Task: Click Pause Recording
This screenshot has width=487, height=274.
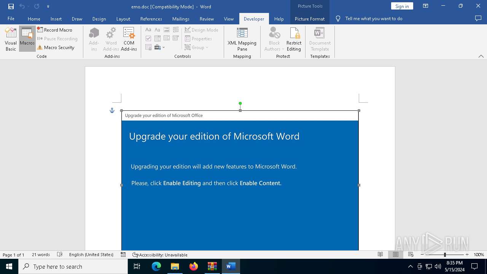Action: pos(57,38)
